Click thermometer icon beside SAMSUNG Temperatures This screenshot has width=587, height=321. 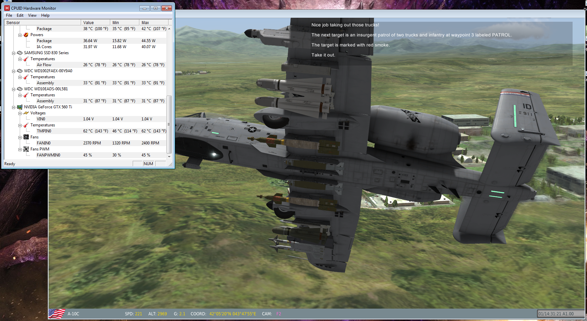[x=26, y=59]
